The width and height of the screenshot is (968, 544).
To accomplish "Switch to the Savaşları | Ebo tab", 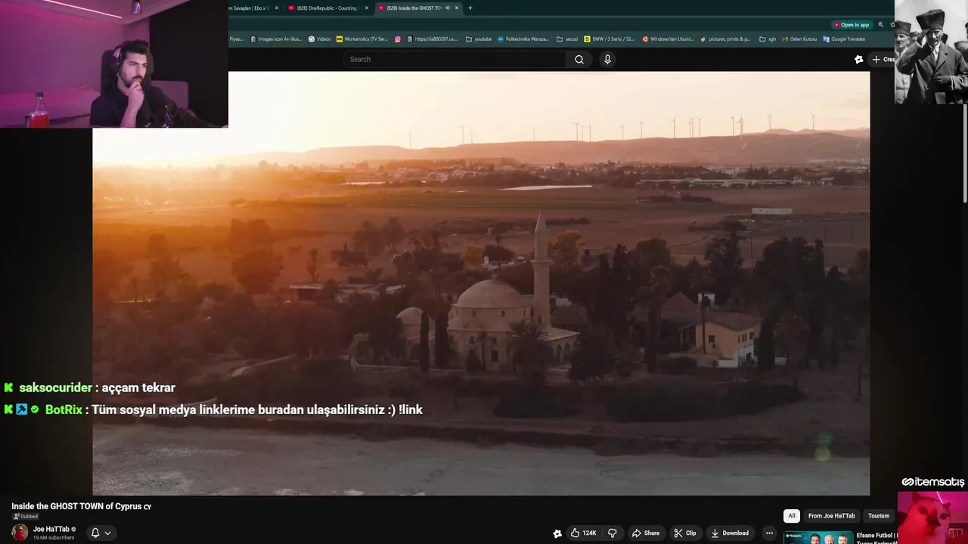I will click(251, 8).
